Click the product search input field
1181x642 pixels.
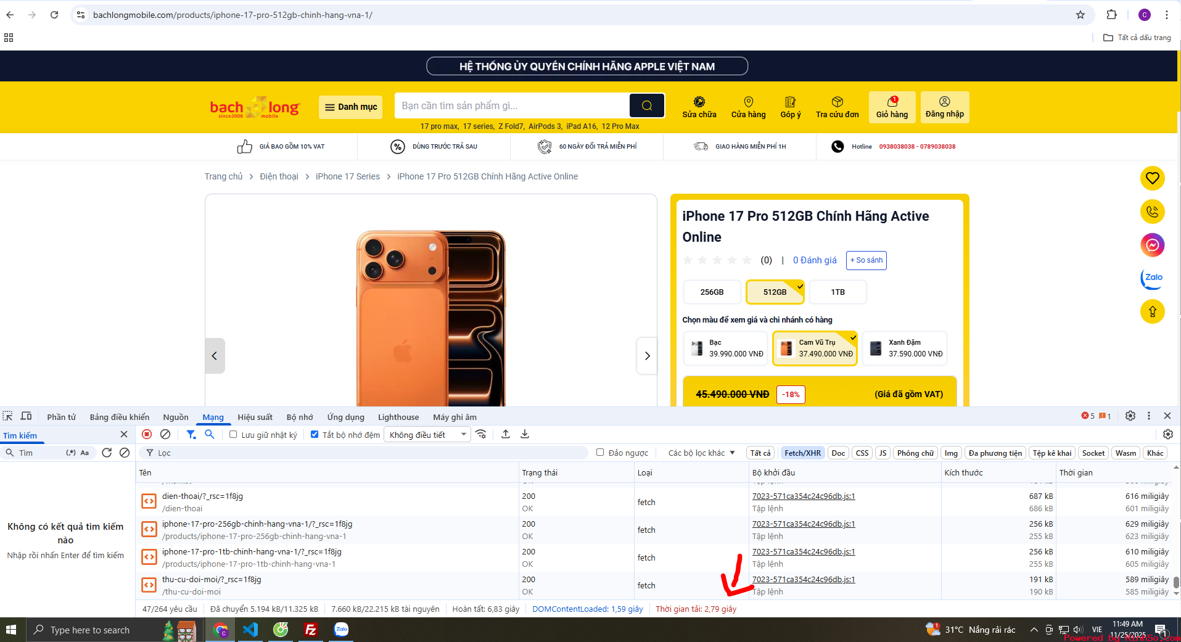coord(512,105)
